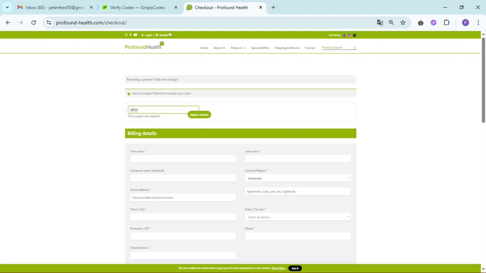Click the coupon code field containing JAY15

(163, 110)
